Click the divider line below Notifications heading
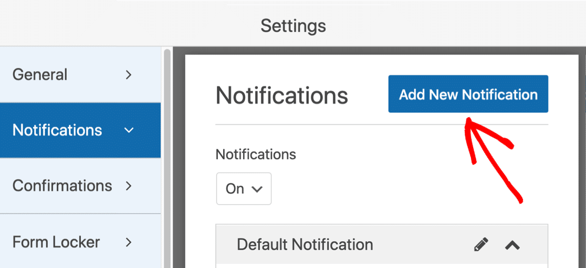586x268 pixels. coord(382,124)
